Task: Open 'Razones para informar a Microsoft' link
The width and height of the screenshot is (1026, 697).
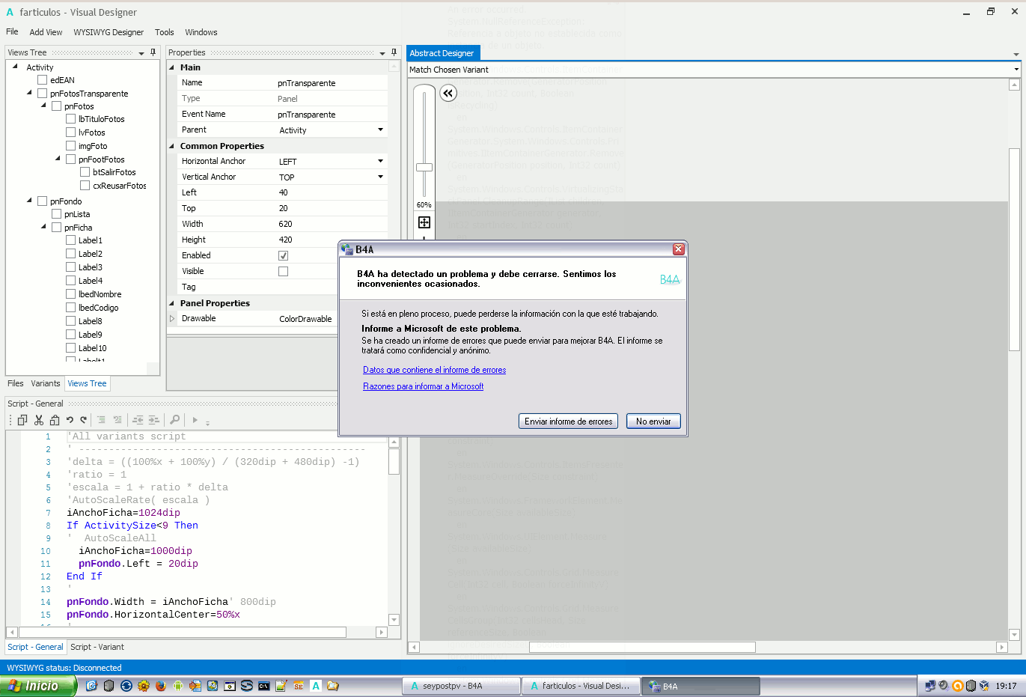Action: [x=424, y=386]
